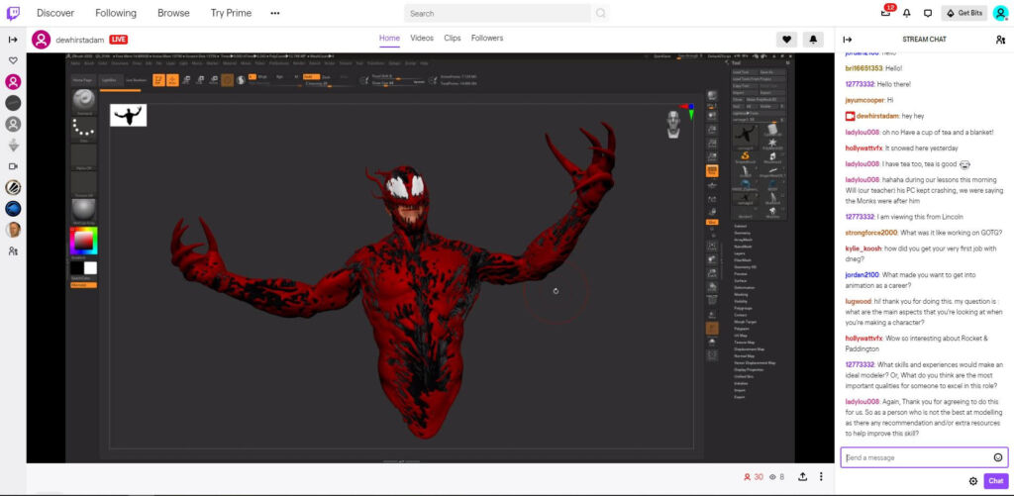Click the ZBrush LightBox button
1014x496 pixels.
coord(111,80)
